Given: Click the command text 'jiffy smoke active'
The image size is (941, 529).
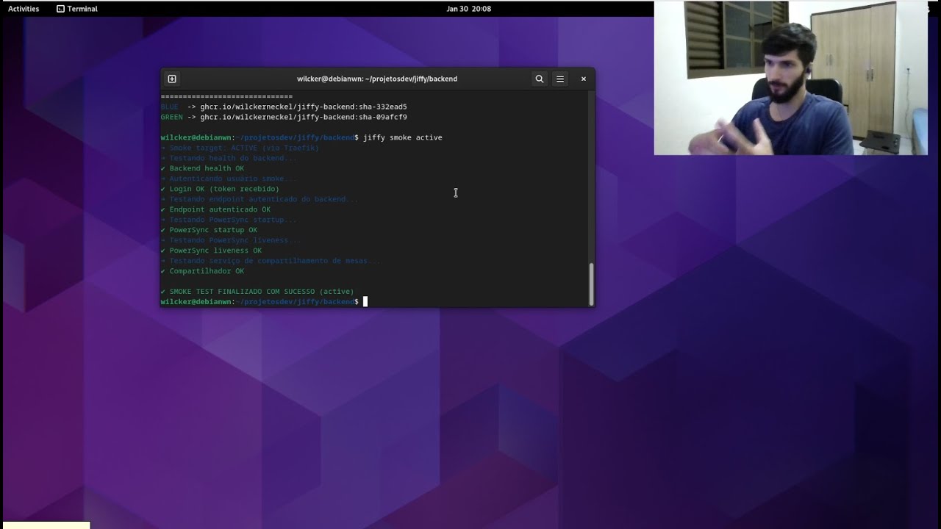Looking at the screenshot, I should (403, 137).
